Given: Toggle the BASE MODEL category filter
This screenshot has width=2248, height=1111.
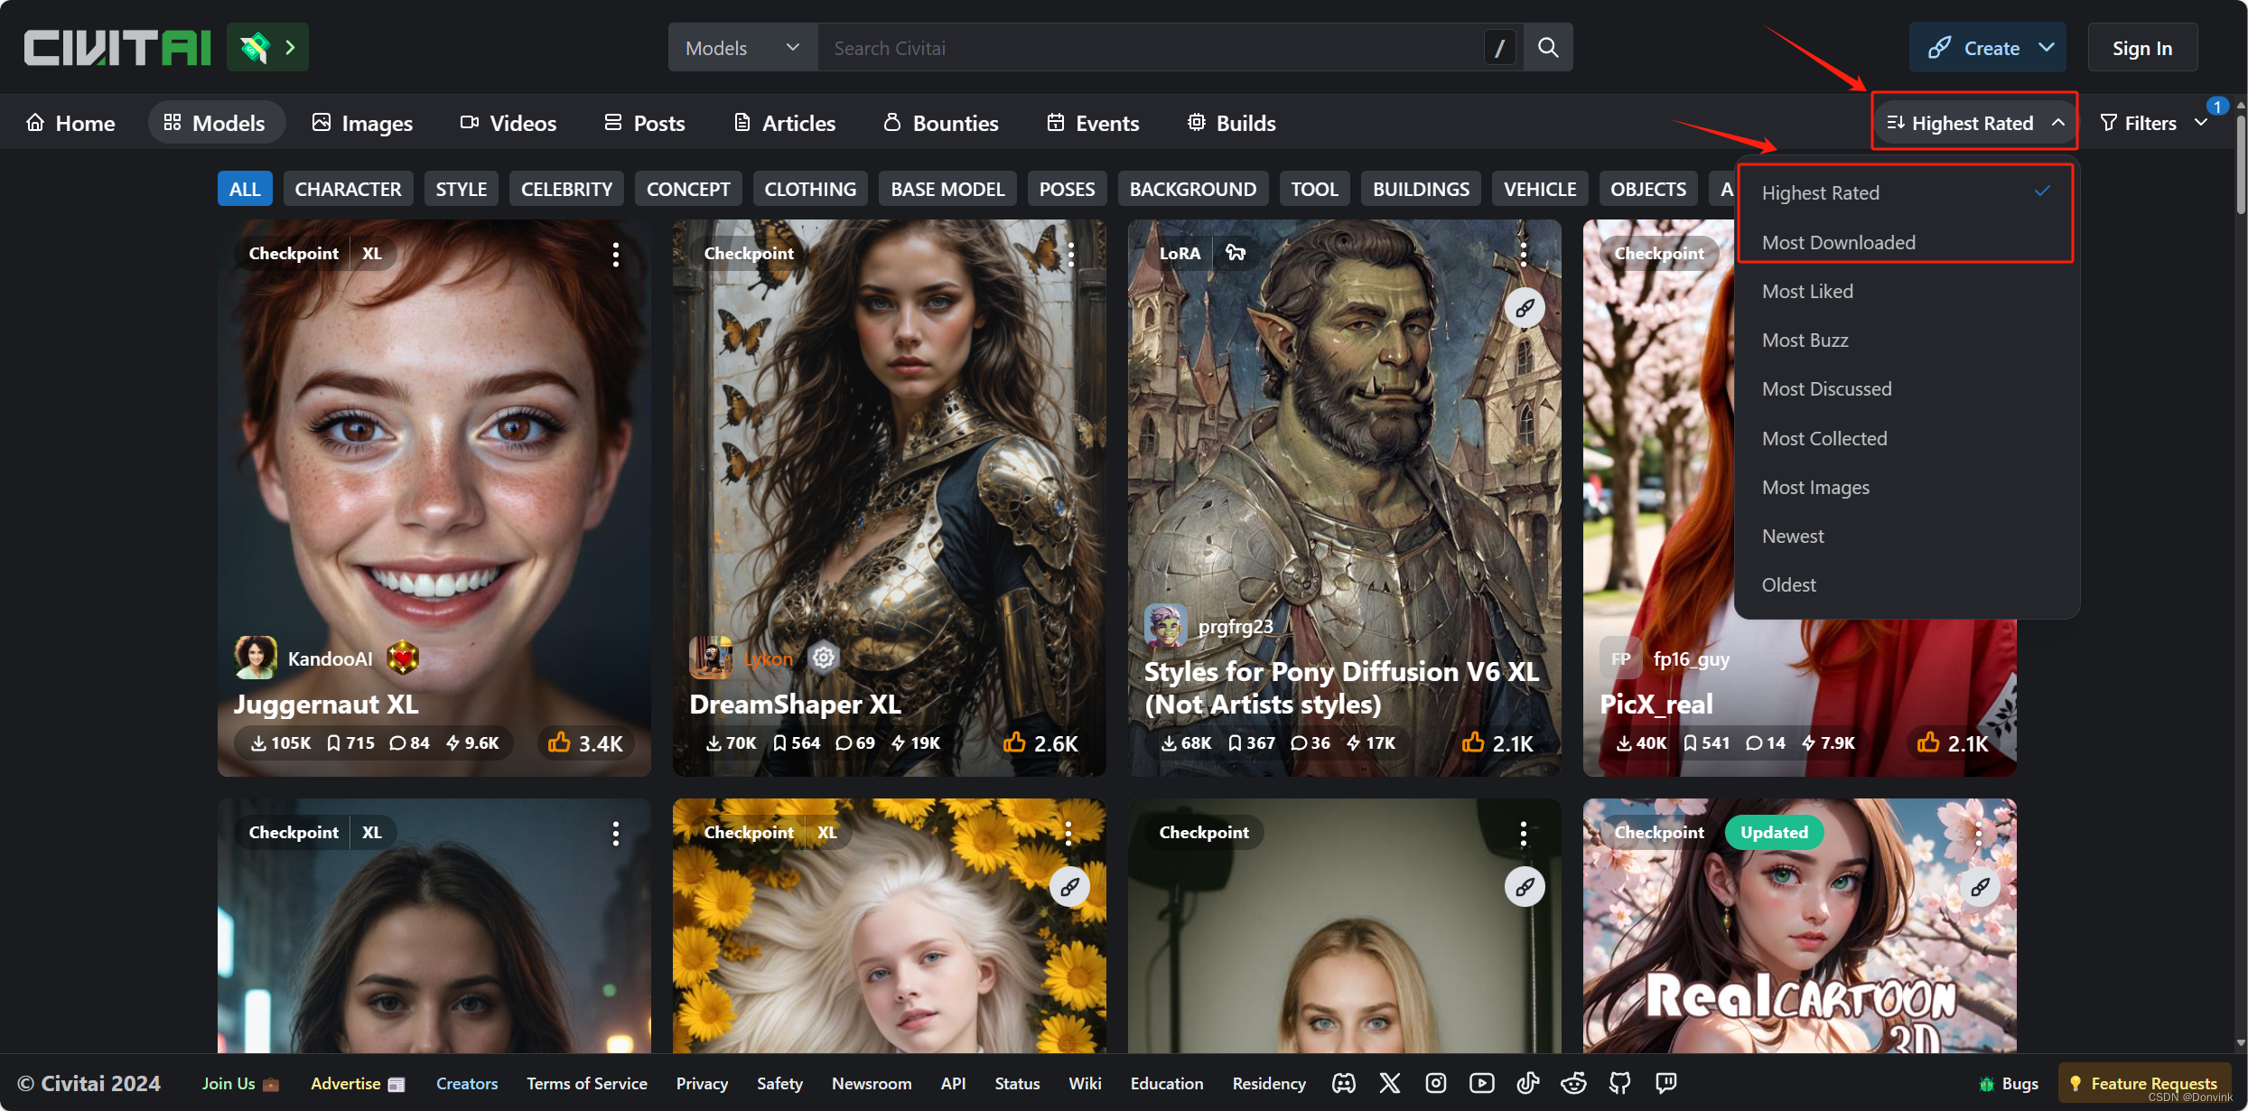Looking at the screenshot, I should tap(947, 189).
